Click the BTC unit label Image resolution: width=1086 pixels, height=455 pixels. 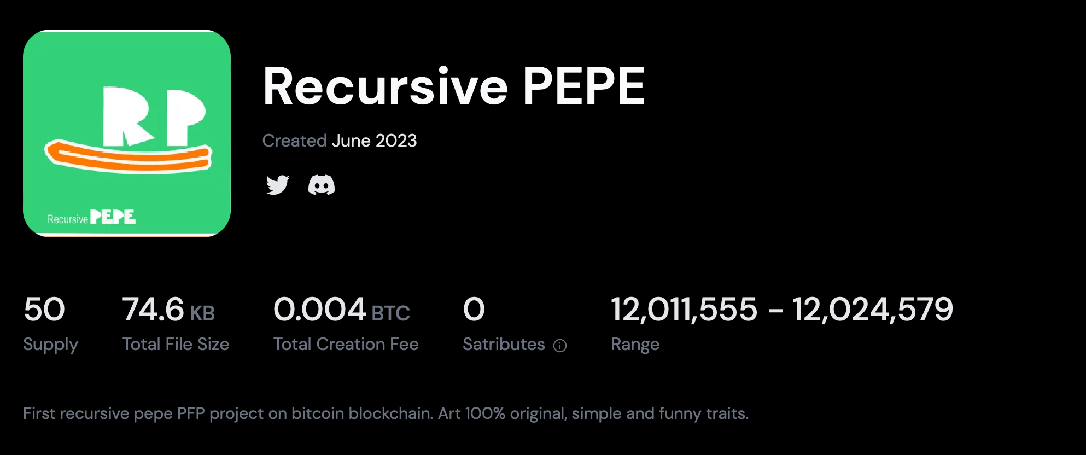tap(390, 313)
